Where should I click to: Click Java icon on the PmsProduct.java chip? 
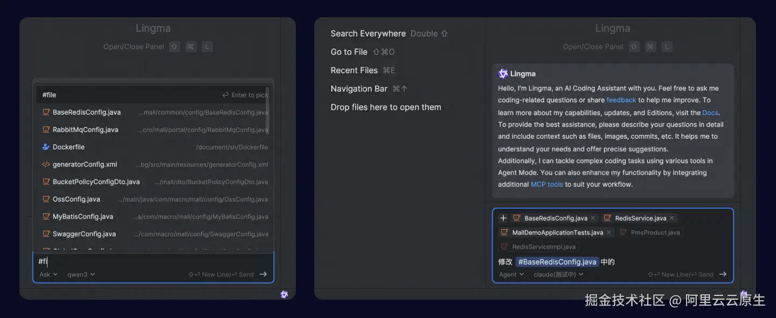pos(623,232)
